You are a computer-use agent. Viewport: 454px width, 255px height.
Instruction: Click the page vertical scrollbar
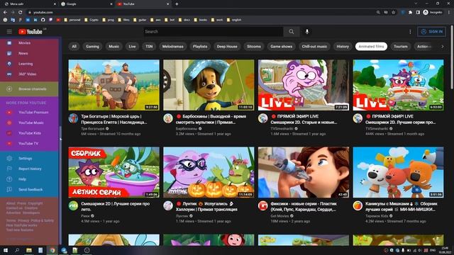pos(452,58)
